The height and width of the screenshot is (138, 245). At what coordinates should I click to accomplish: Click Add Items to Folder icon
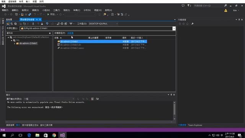click(x=24, y=24)
